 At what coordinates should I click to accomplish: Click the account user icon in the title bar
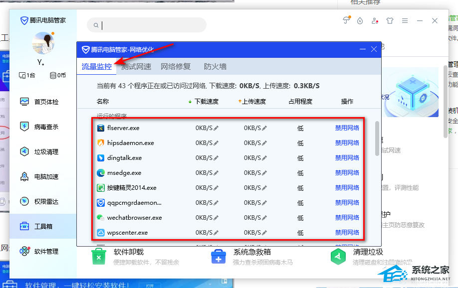[375, 21]
